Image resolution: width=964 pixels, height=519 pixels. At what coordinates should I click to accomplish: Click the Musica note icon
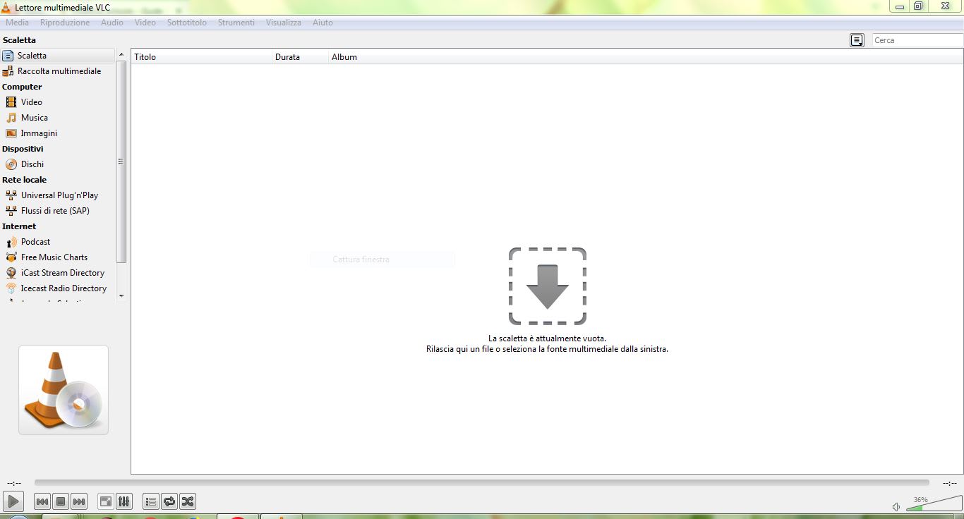pos(11,118)
